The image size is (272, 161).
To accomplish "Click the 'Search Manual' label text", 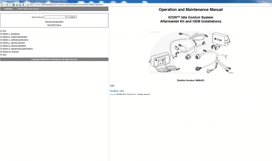I will coord(38,17).
